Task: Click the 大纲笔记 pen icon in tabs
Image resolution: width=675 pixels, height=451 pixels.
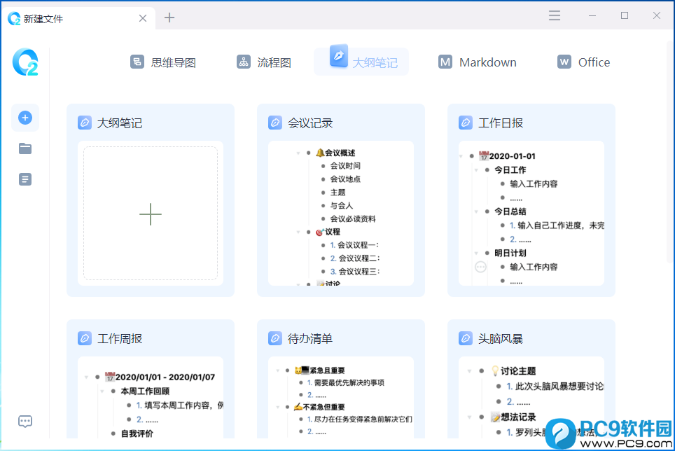Action: pos(339,56)
